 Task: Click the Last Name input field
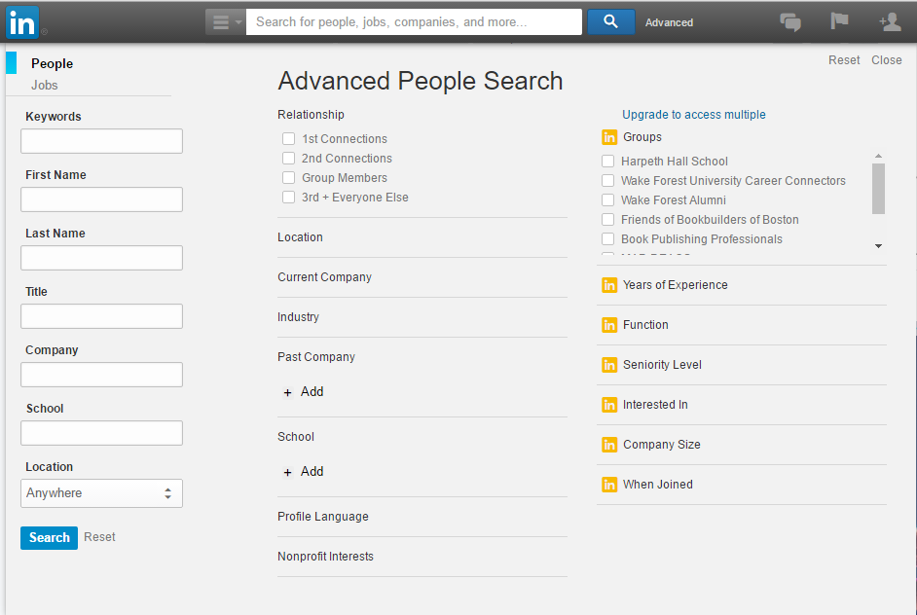[102, 258]
